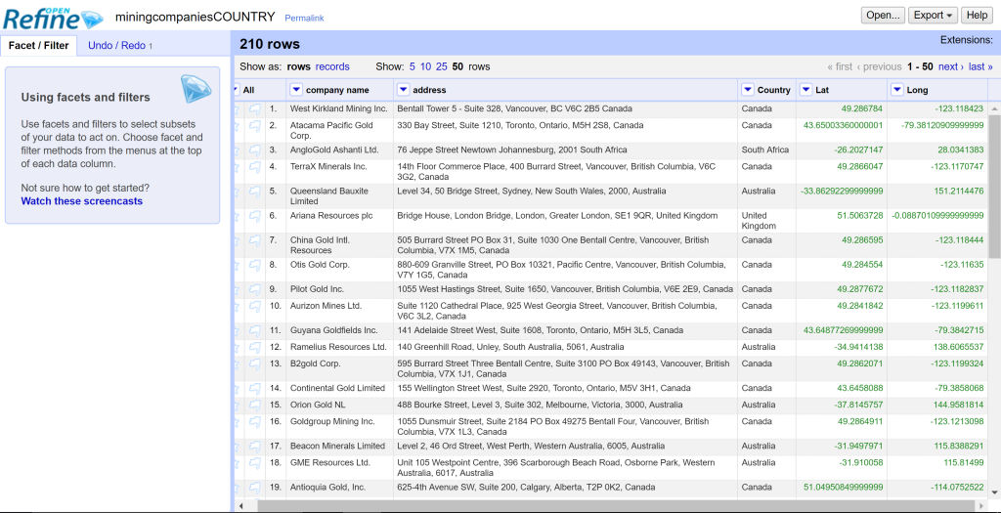Flag row 18 GME Resources Ltd.
Screen dimensions: 1001x513
(x=255, y=462)
